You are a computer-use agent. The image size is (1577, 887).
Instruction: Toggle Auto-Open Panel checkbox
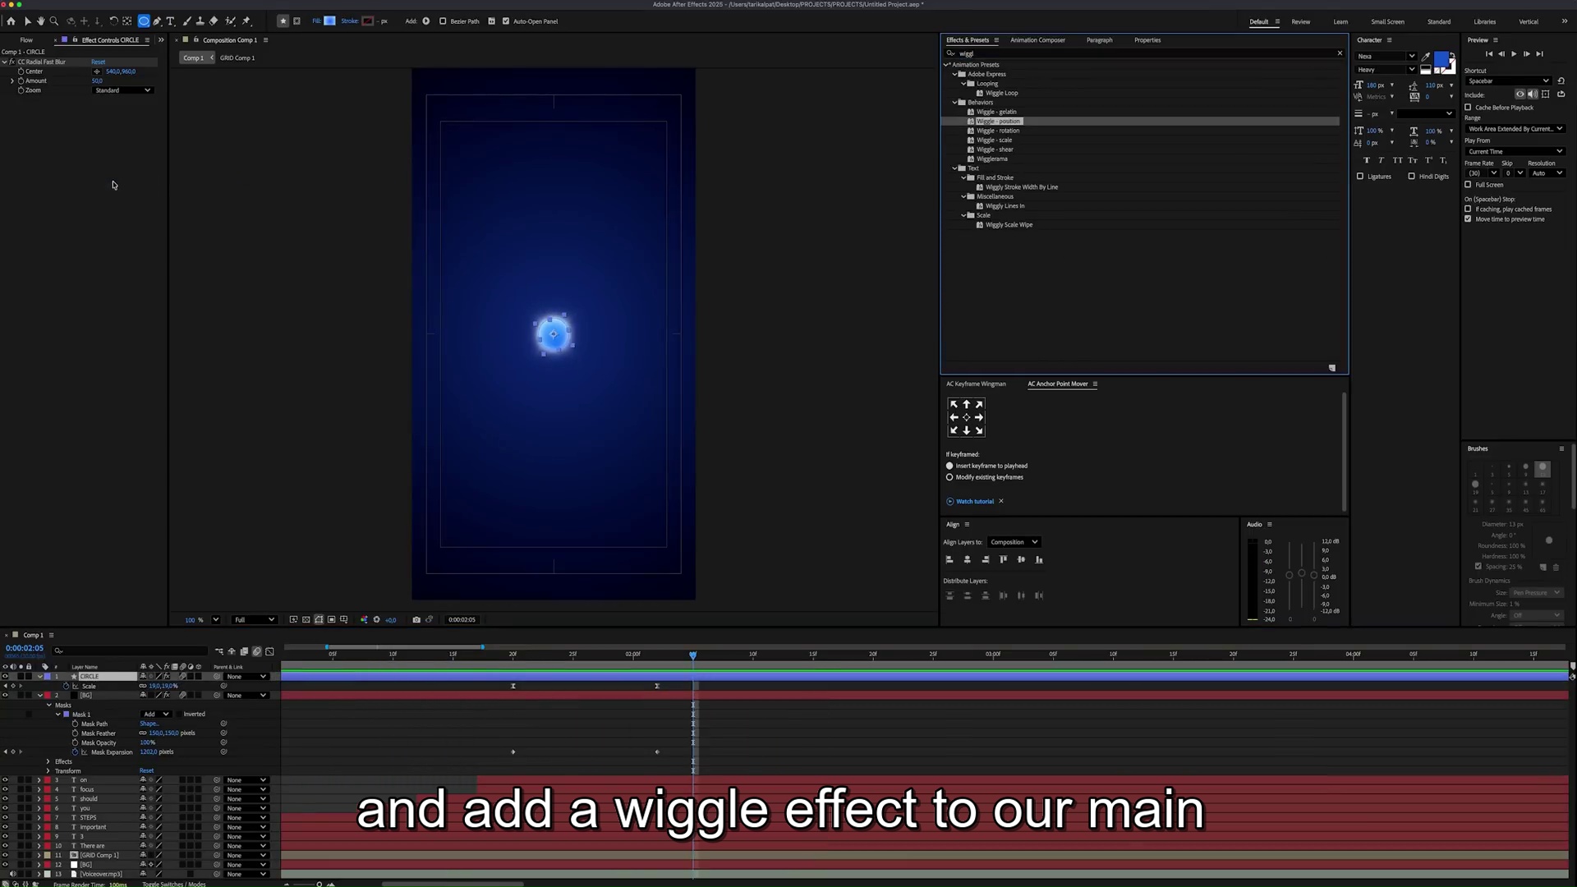506,21
